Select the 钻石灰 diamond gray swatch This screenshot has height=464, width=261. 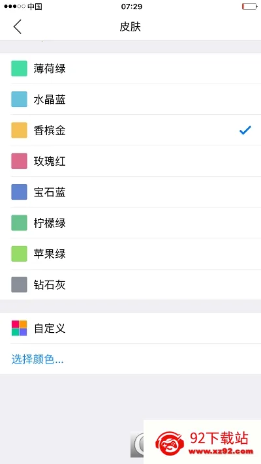point(19,285)
